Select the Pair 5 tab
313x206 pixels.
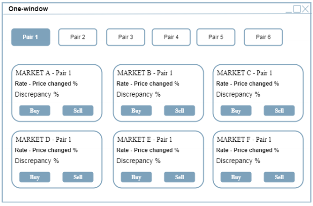point(215,37)
